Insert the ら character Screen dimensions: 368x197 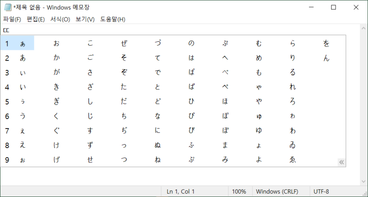pyautogui.click(x=293, y=43)
